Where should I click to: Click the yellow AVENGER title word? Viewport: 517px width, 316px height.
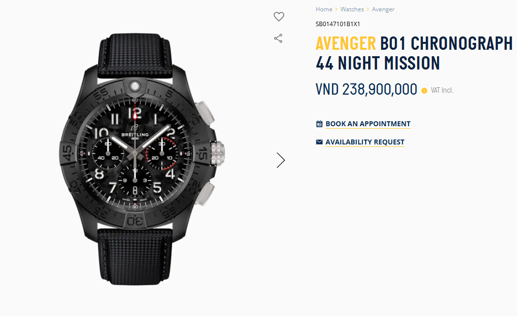(x=345, y=43)
